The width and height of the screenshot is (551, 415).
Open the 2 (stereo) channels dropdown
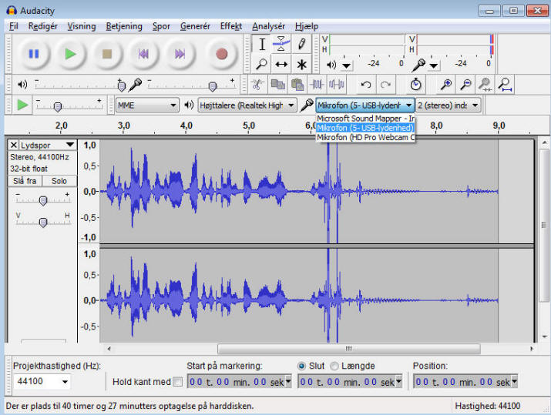pos(448,105)
